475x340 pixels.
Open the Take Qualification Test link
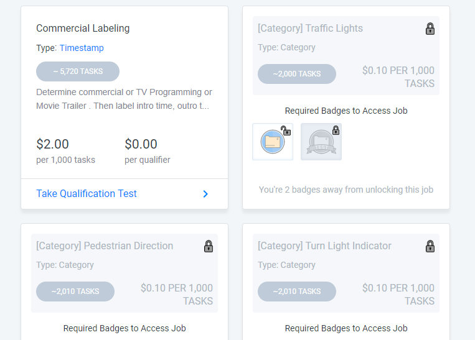click(x=87, y=194)
